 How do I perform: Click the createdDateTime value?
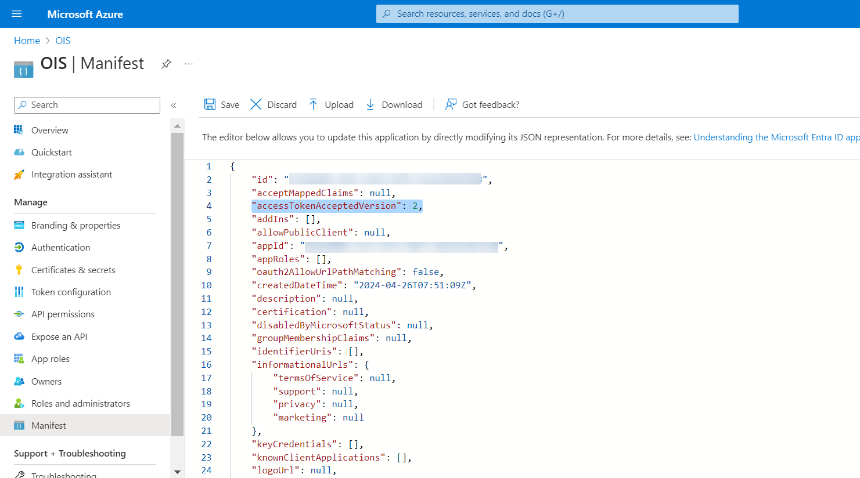click(413, 285)
